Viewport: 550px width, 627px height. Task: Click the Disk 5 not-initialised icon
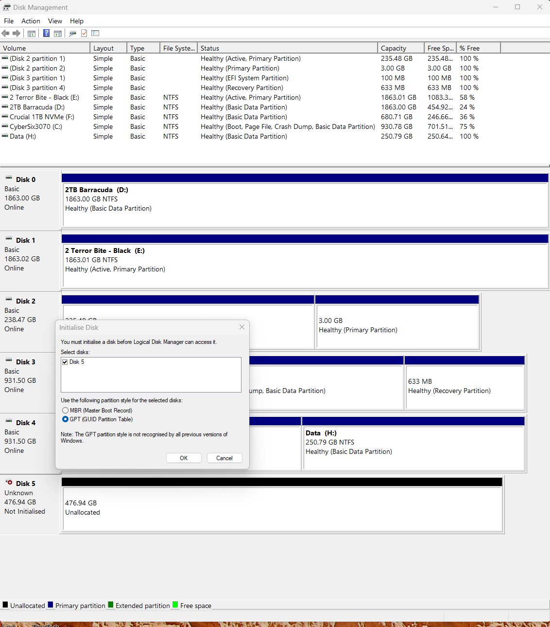[9, 483]
